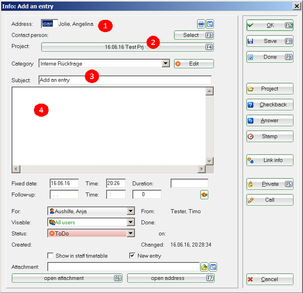Viewport: 303px width, 293px height.
Task: Open the Status ToDo dropdown
Action: point(130,233)
